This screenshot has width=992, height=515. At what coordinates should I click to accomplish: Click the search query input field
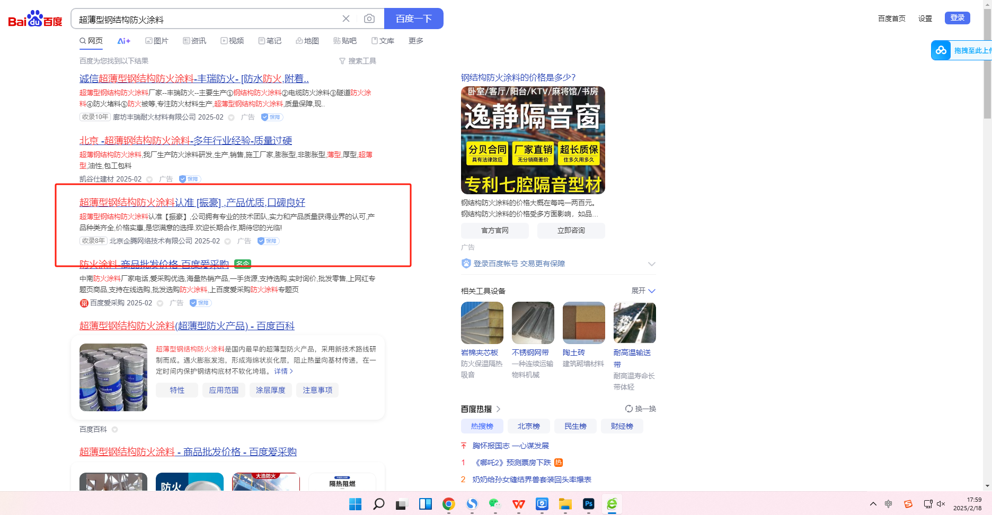(x=207, y=19)
